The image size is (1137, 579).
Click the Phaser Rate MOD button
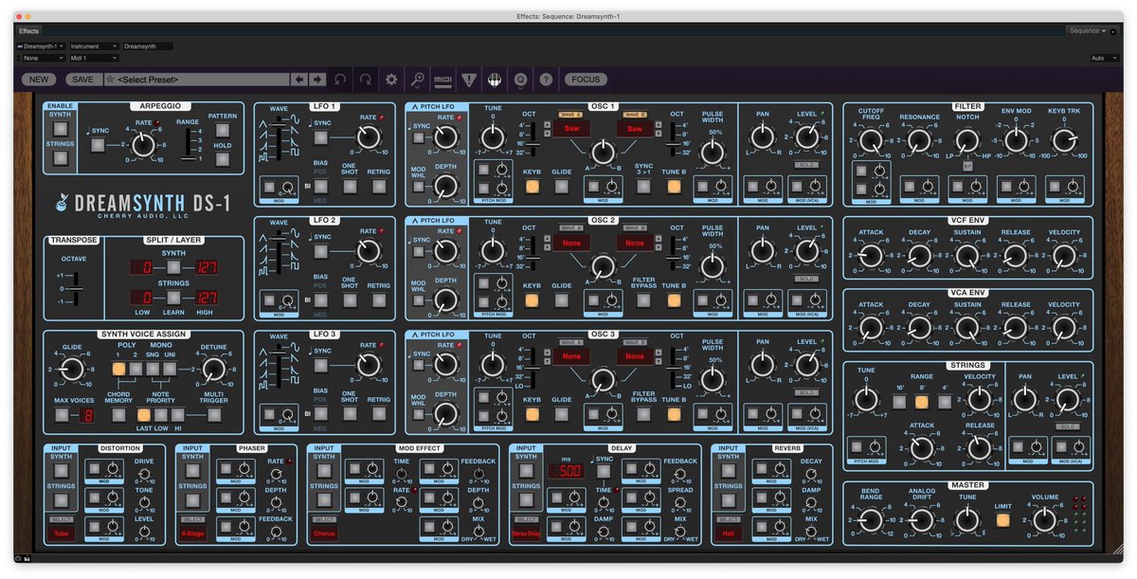tap(227, 468)
